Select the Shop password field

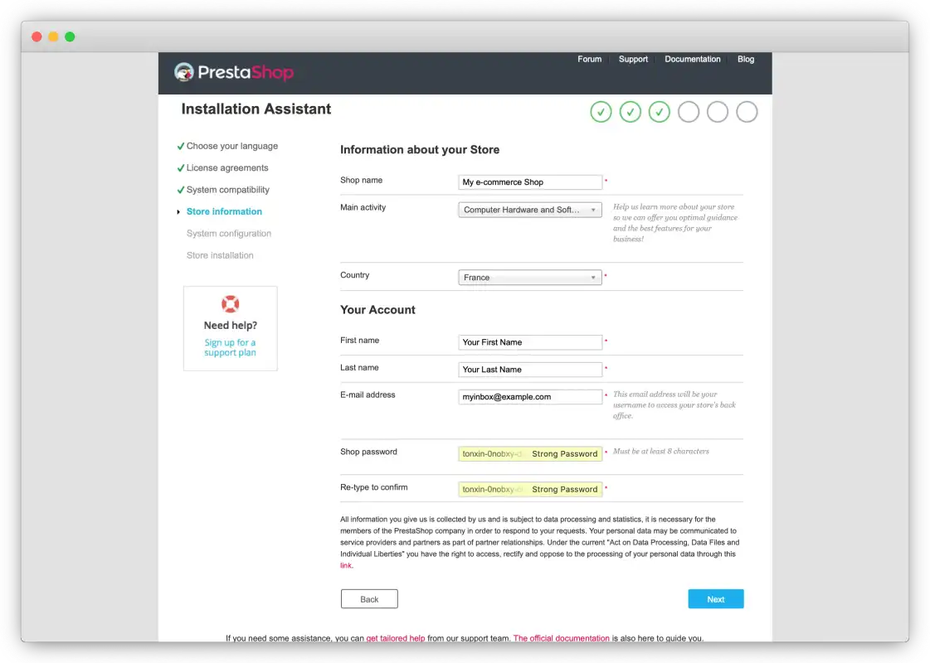point(529,454)
